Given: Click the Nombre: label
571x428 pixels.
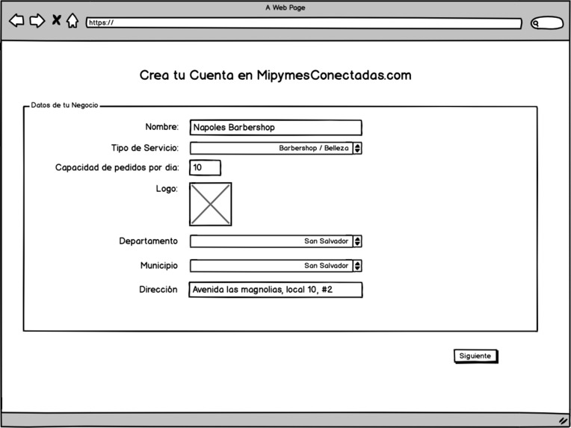Looking at the screenshot, I should (x=162, y=127).
